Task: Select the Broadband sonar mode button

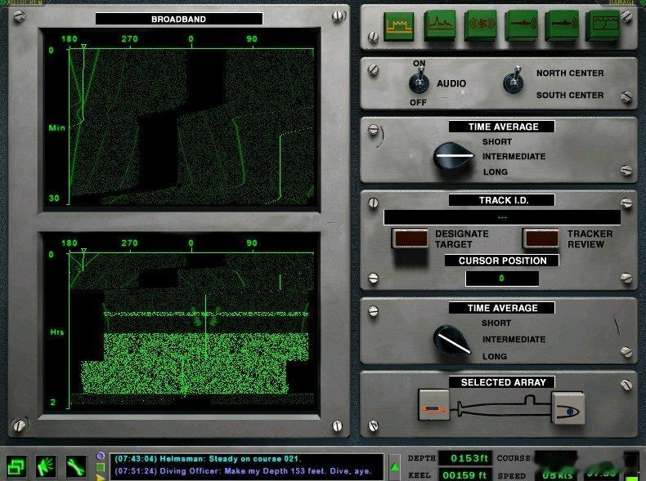Action: (398, 25)
